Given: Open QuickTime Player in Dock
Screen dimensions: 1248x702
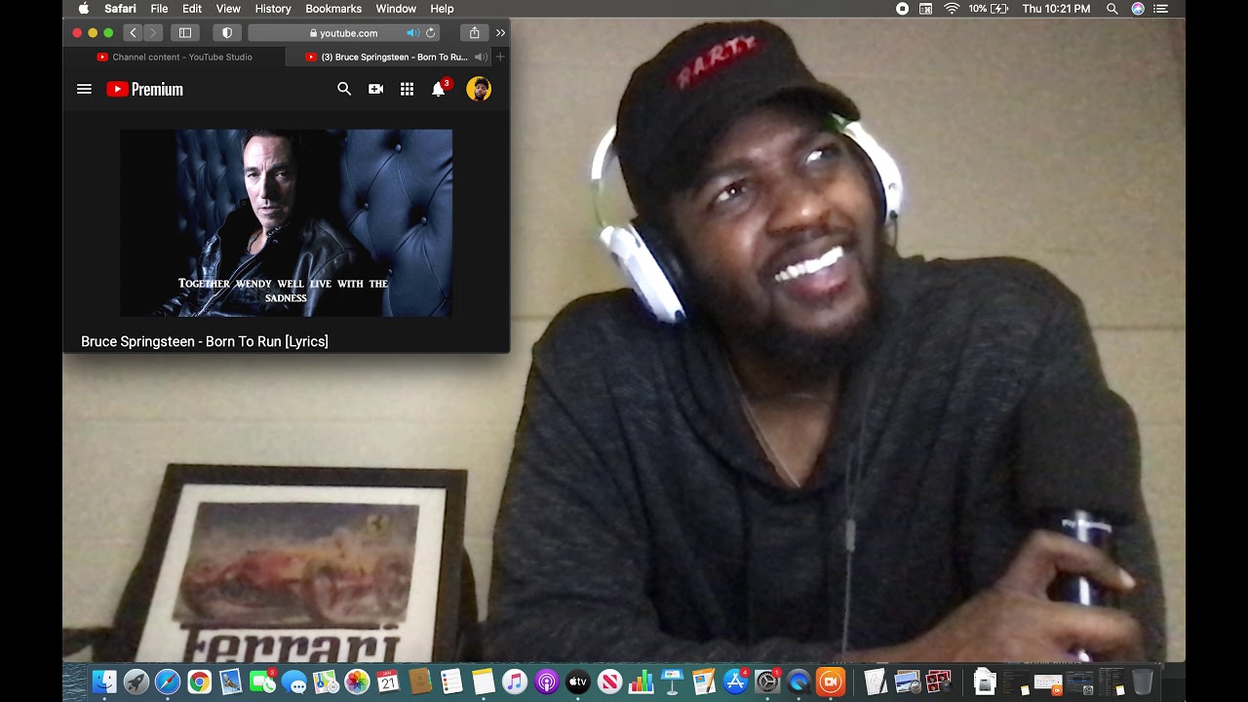Looking at the screenshot, I should [799, 682].
